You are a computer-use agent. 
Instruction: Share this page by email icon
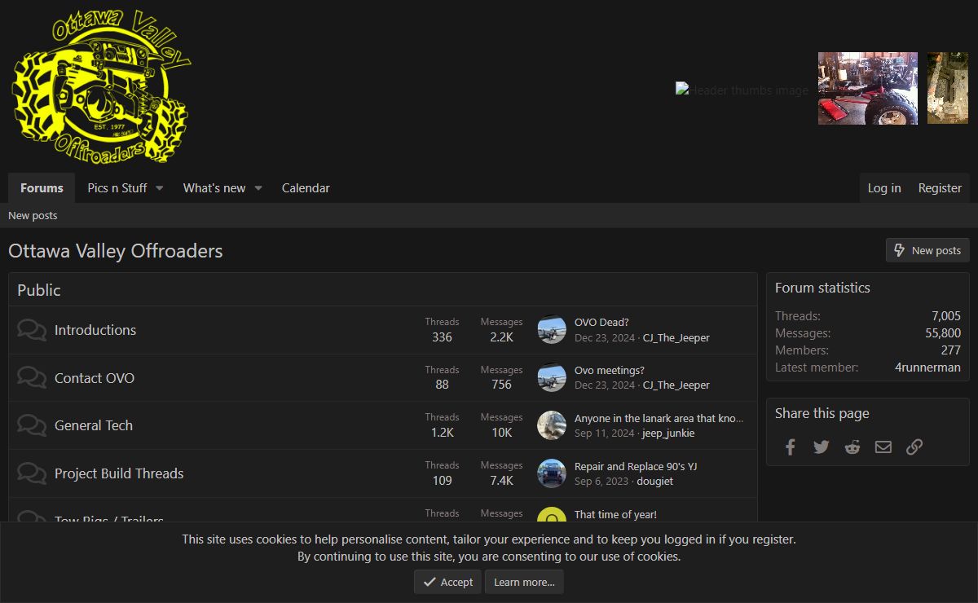883,447
